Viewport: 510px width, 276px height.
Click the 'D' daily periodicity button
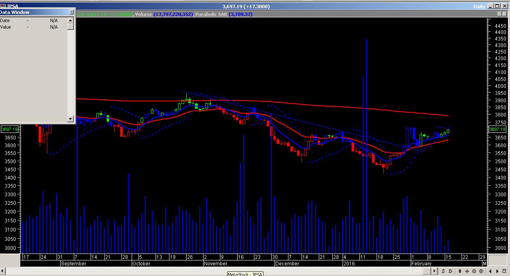tap(450, 271)
